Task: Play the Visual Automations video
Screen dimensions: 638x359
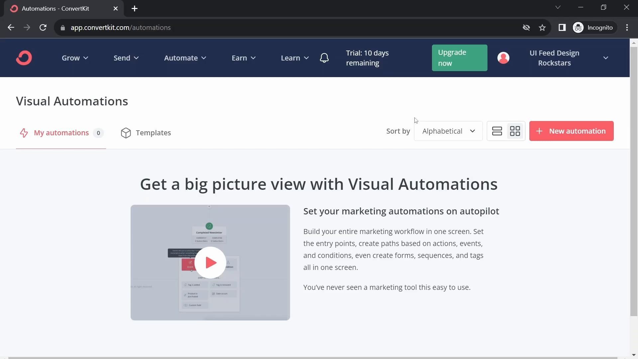Action: [210, 263]
